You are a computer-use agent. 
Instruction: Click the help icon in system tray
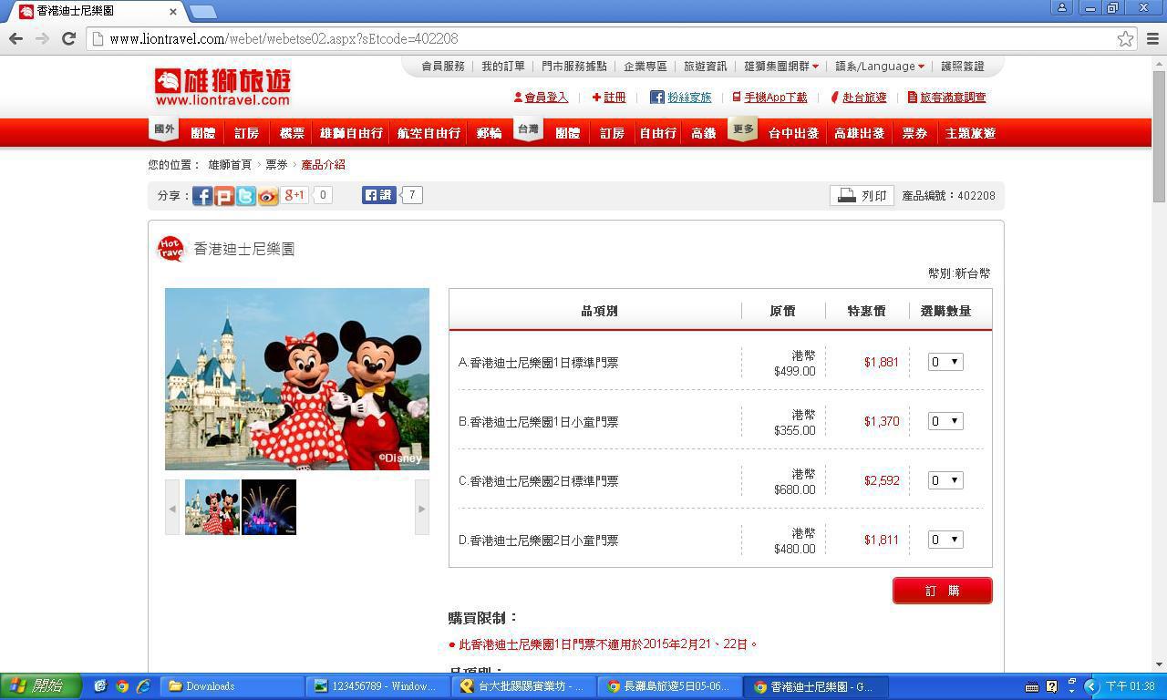point(1051,686)
